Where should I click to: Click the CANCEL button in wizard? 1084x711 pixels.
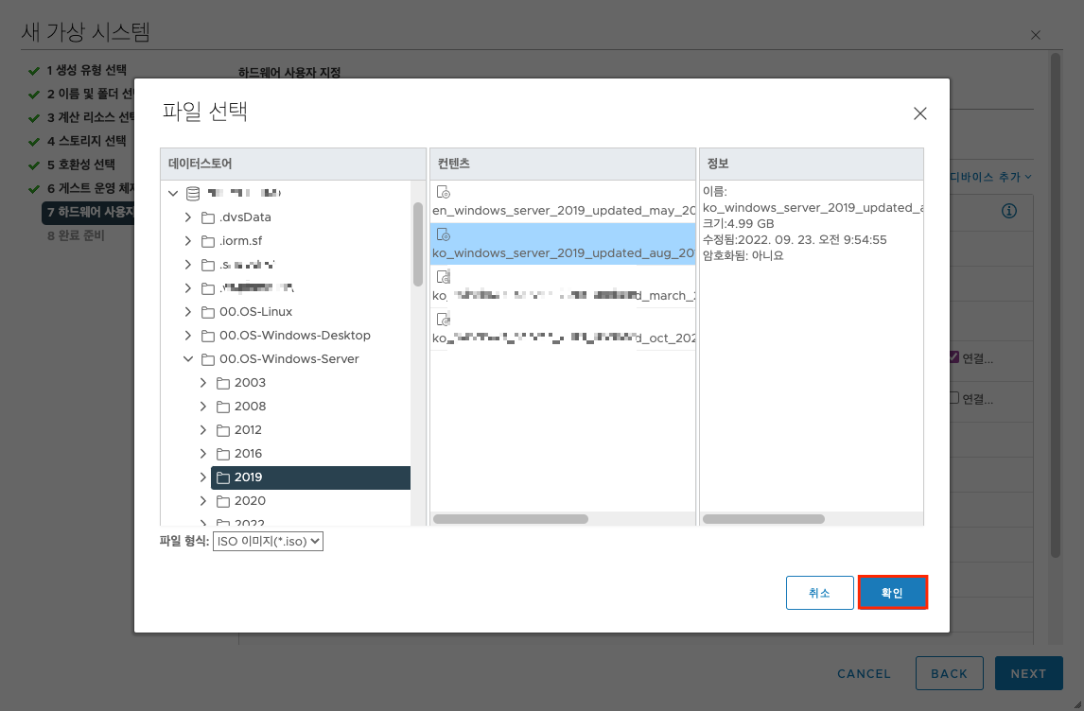[865, 674]
